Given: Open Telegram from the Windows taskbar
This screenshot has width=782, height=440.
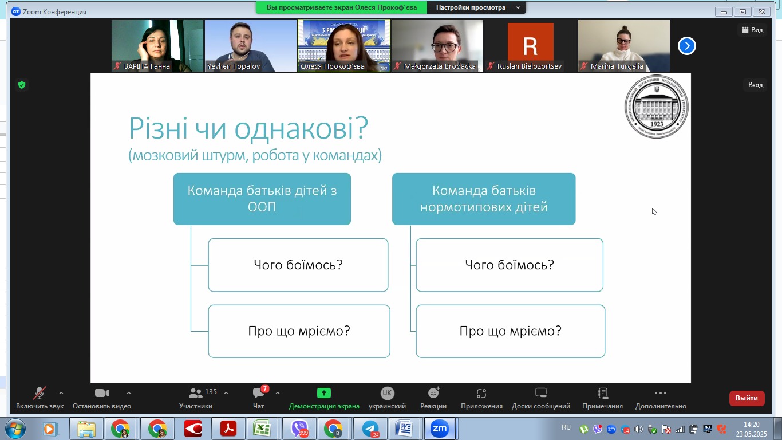Looking at the screenshot, I should point(370,429).
